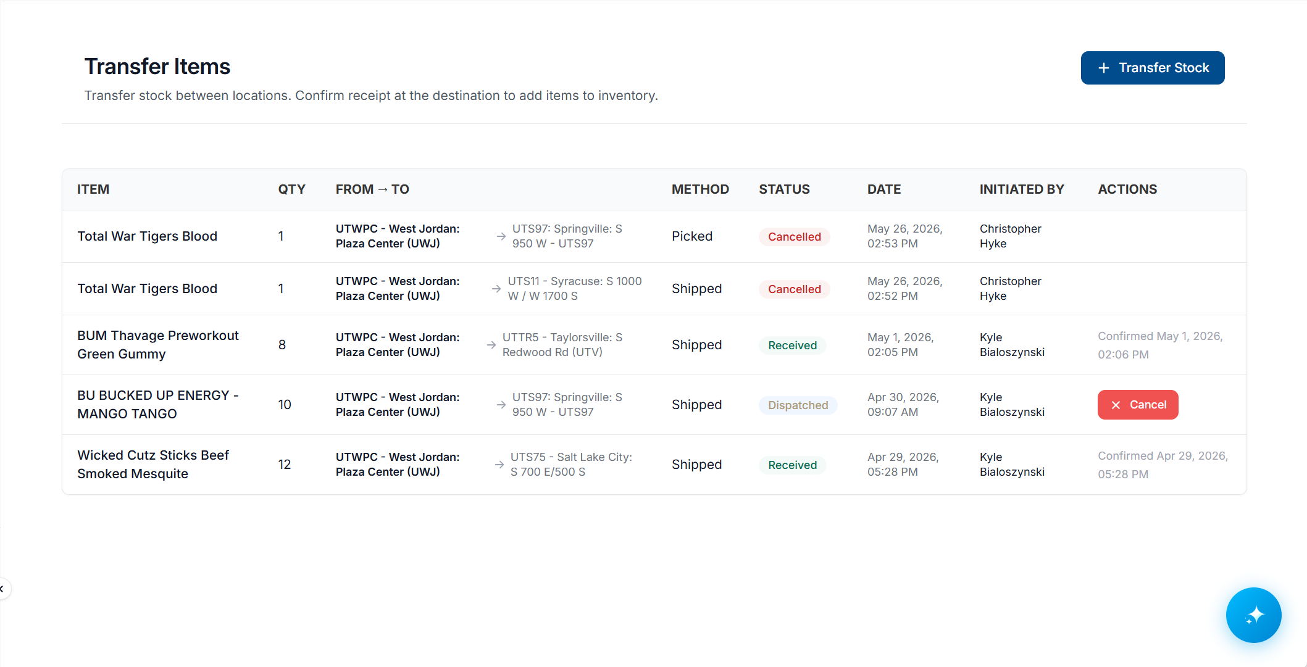Select the ITEM column header
Image resolution: width=1307 pixels, height=667 pixels.
click(x=93, y=189)
